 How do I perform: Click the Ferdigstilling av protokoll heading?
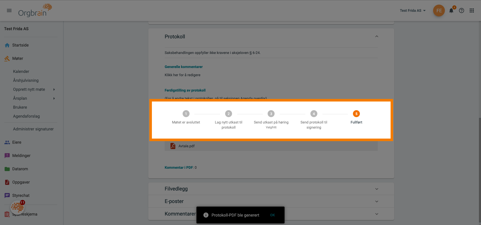pos(185,90)
